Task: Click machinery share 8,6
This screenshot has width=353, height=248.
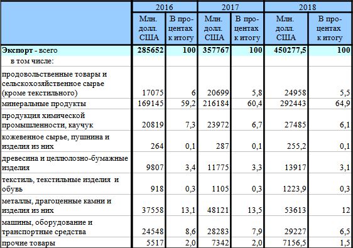Action: (x=190, y=232)
